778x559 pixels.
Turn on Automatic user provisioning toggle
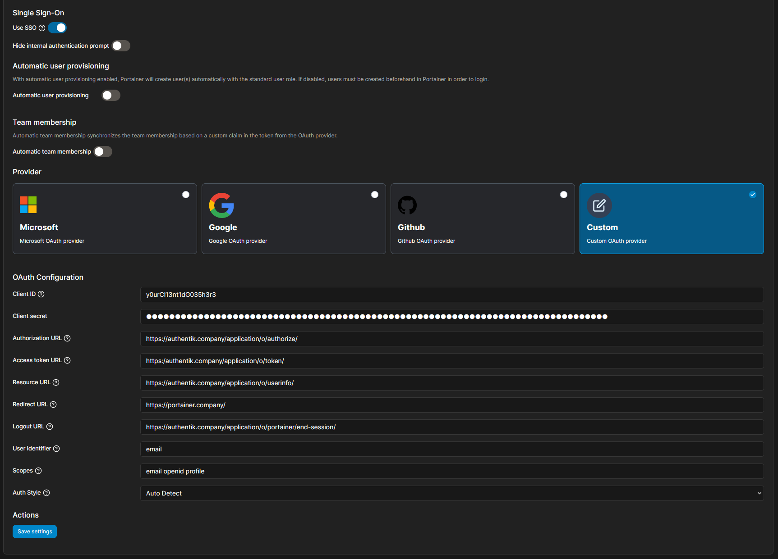(110, 95)
